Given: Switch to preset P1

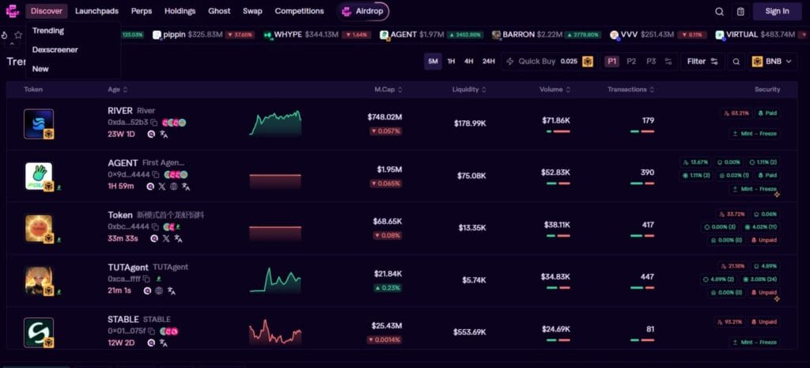Looking at the screenshot, I should [612, 62].
